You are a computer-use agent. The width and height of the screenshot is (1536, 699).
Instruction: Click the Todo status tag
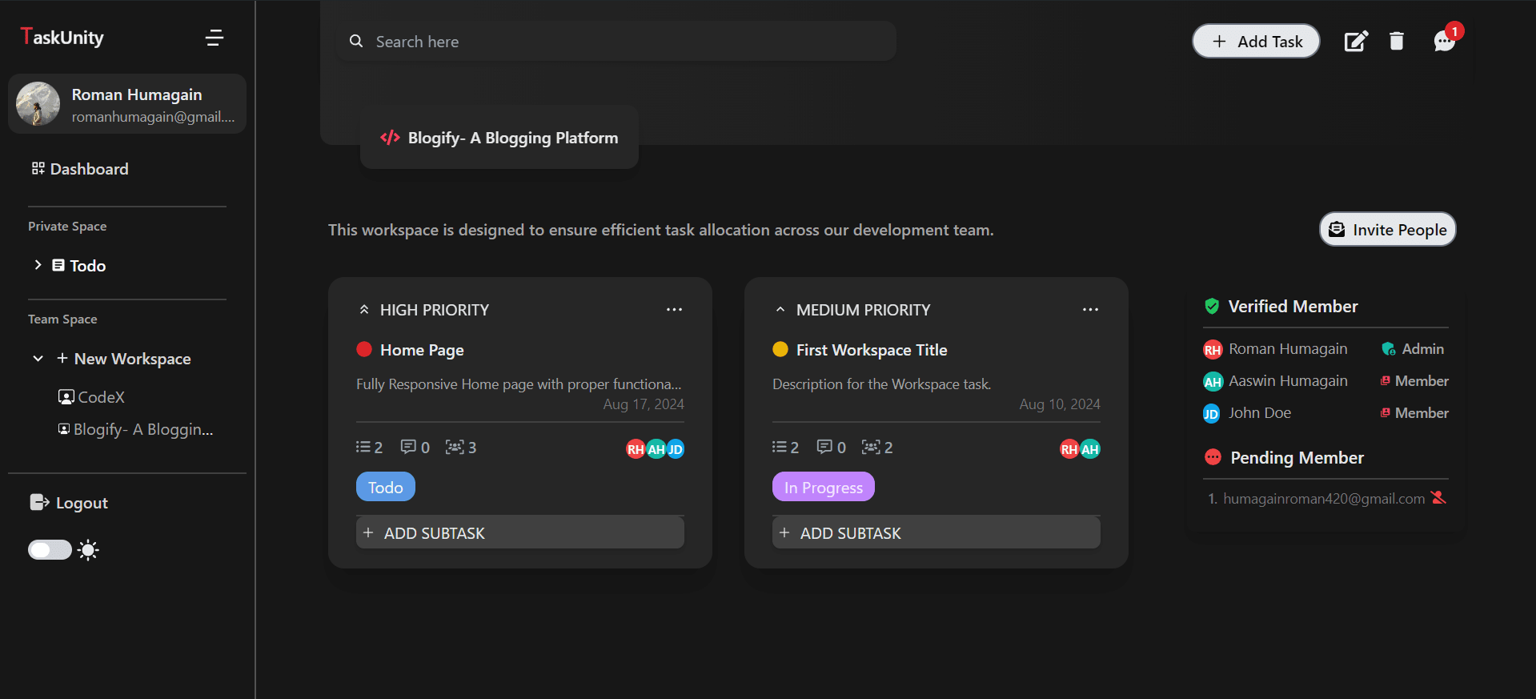(x=386, y=487)
